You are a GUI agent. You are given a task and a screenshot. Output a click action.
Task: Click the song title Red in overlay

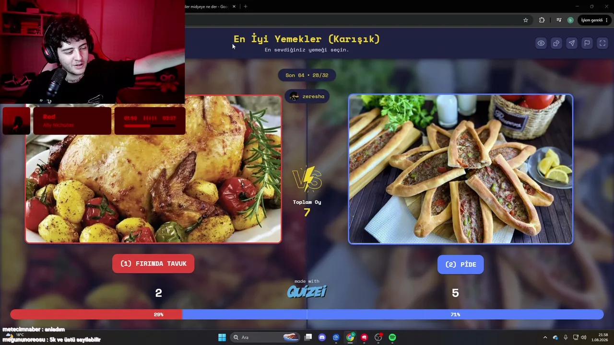[x=49, y=117]
